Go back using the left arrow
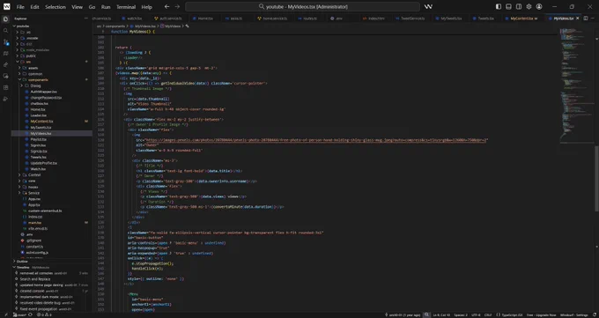This screenshot has width=599, height=318. pos(167,6)
